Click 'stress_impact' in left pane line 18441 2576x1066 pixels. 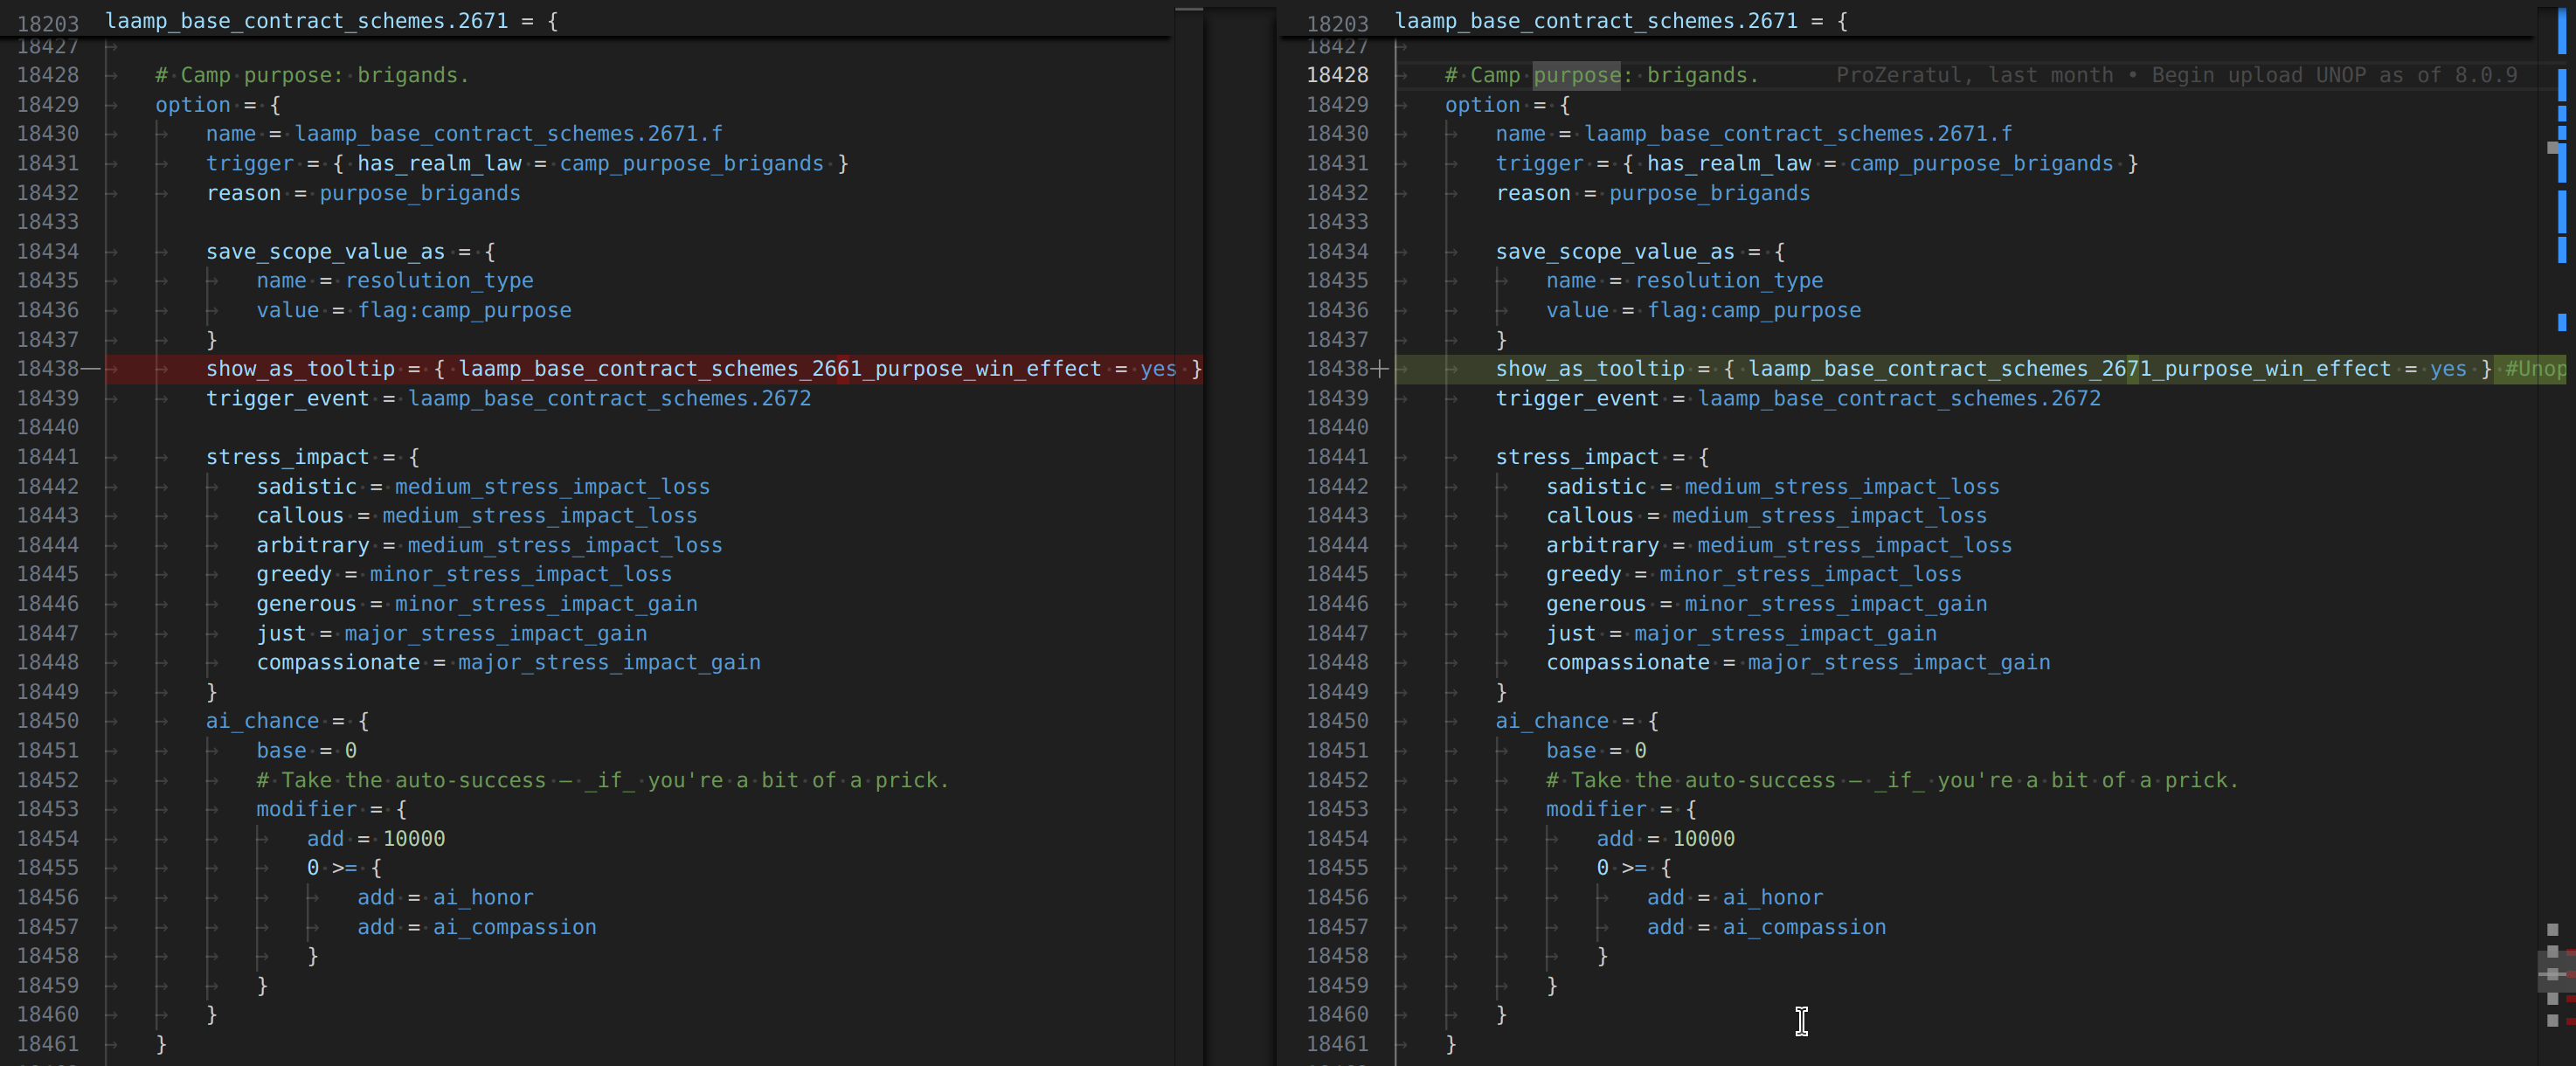287,457
